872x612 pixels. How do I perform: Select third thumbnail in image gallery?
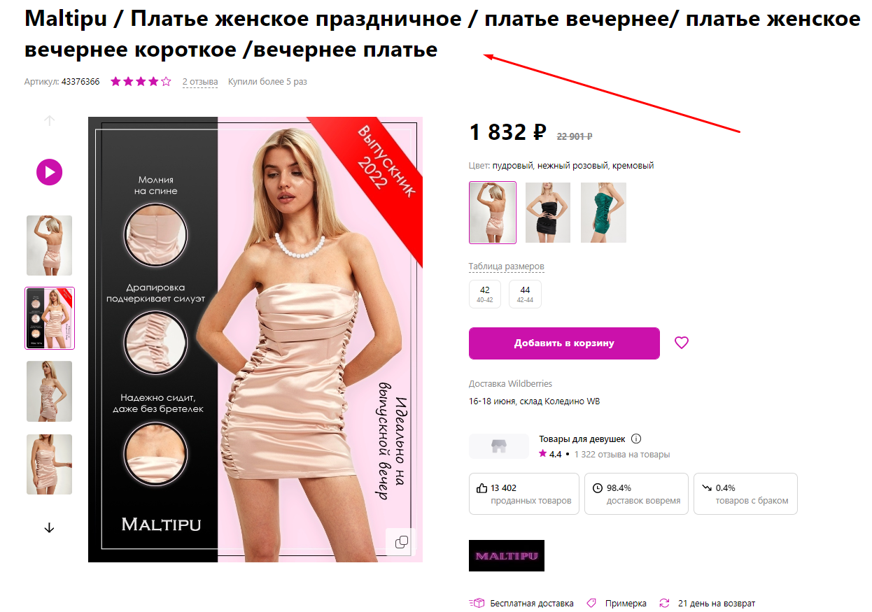(50, 391)
